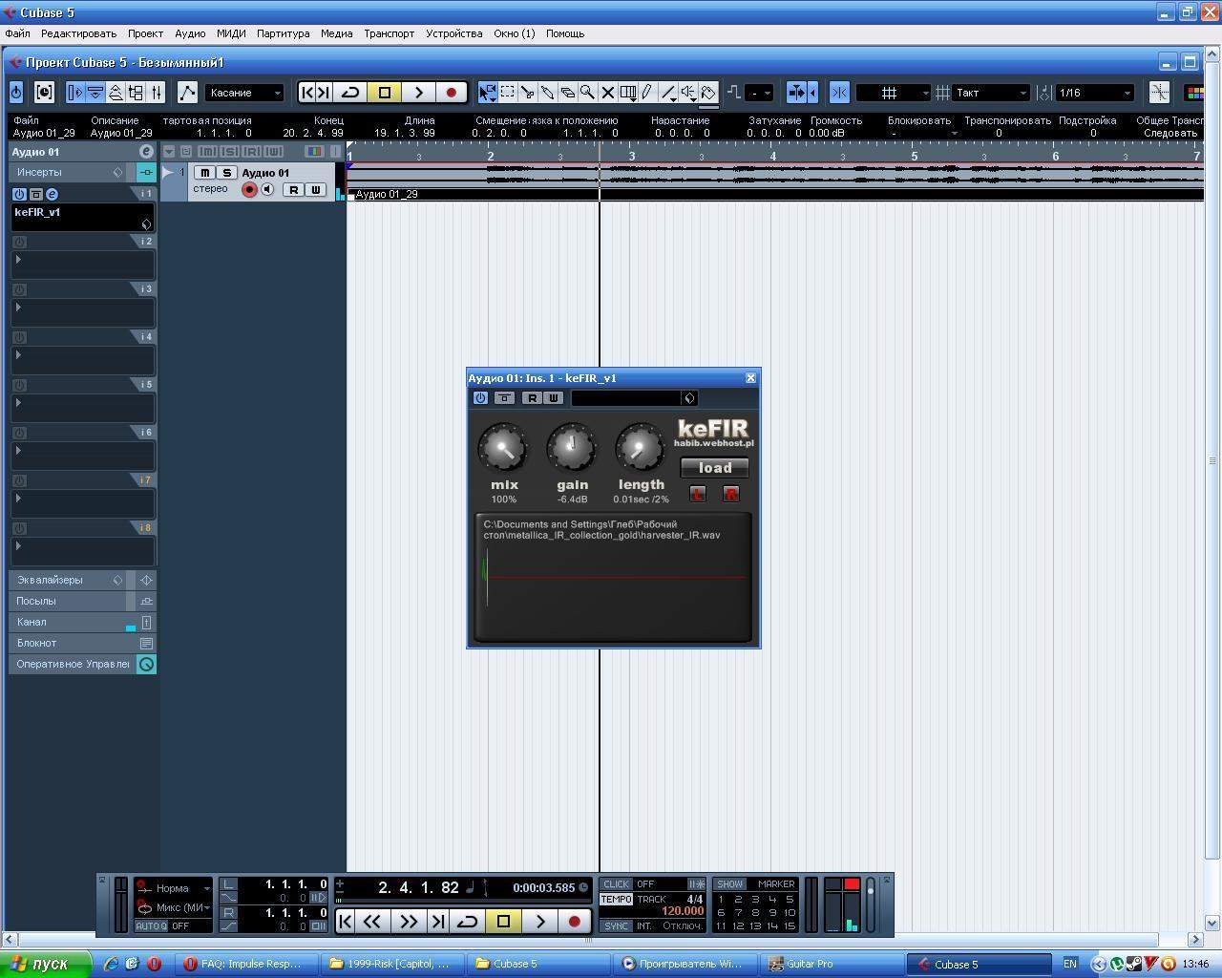
Task: Open the Аудио menu
Action: point(190,33)
